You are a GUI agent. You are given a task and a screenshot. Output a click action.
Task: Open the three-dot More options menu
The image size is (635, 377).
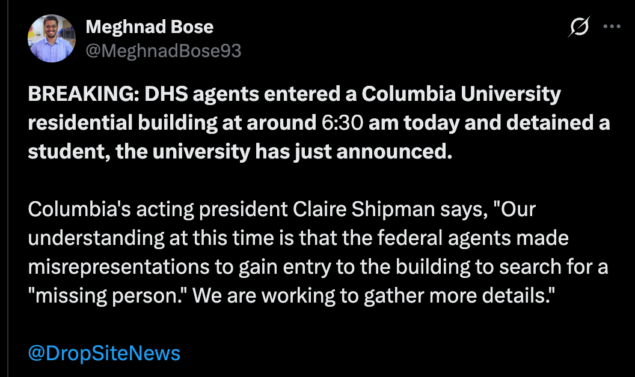pos(612,27)
